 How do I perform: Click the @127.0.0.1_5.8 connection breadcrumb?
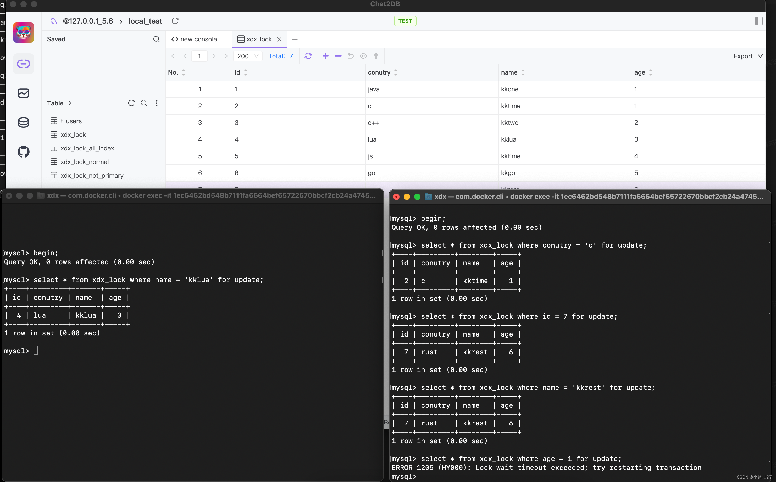pyautogui.click(x=88, y=21)
